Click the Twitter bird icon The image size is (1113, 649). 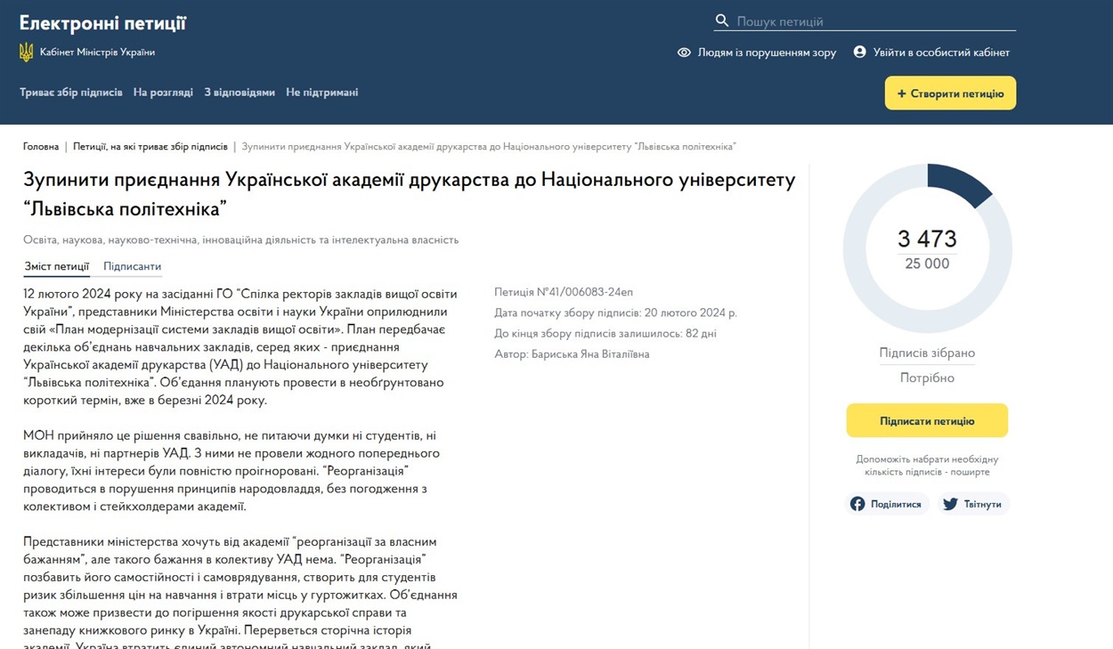click(x=950, y=504)
